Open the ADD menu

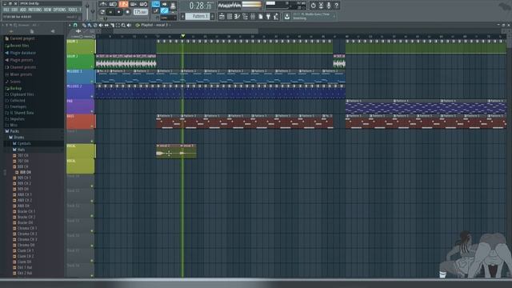(23, 10)
